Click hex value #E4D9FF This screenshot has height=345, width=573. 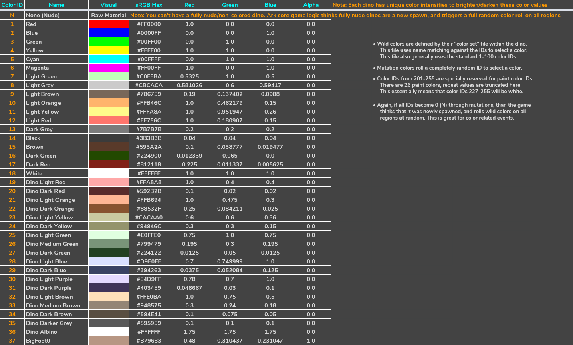pyautogui.click(x=149, y=279)
